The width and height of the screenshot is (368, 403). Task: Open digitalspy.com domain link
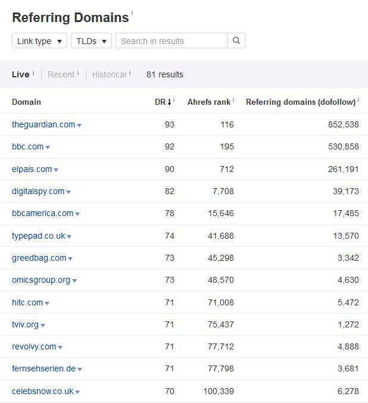[38, 192]
